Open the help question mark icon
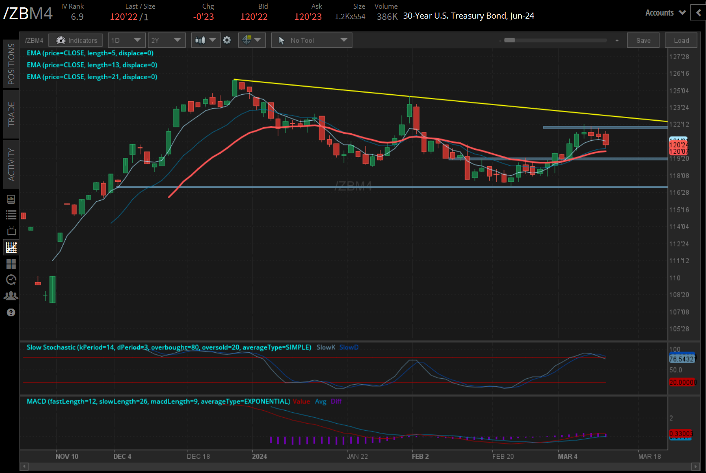706x473 pixels. click(x=11, y=312)
